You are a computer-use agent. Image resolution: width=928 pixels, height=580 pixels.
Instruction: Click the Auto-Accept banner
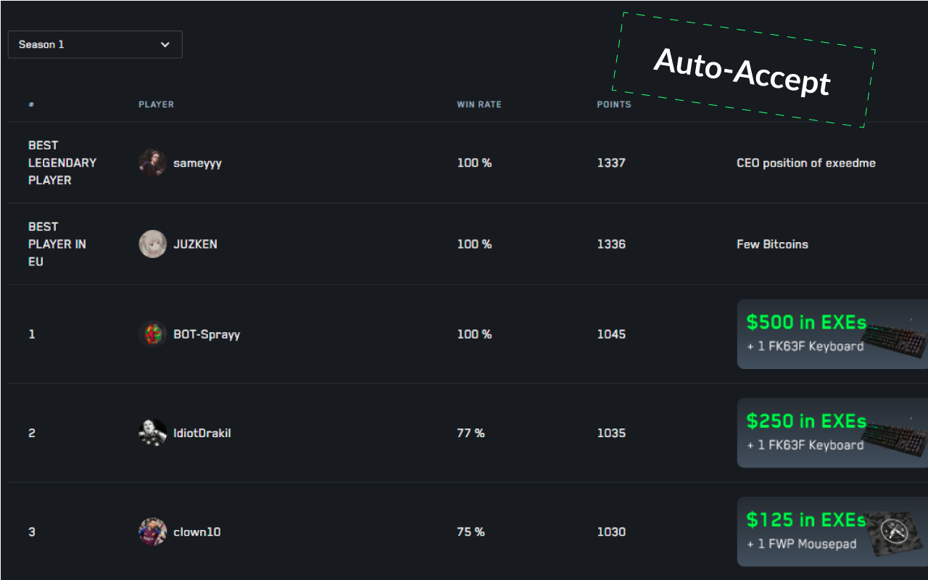pyautogui.click(x=742, y=70)
